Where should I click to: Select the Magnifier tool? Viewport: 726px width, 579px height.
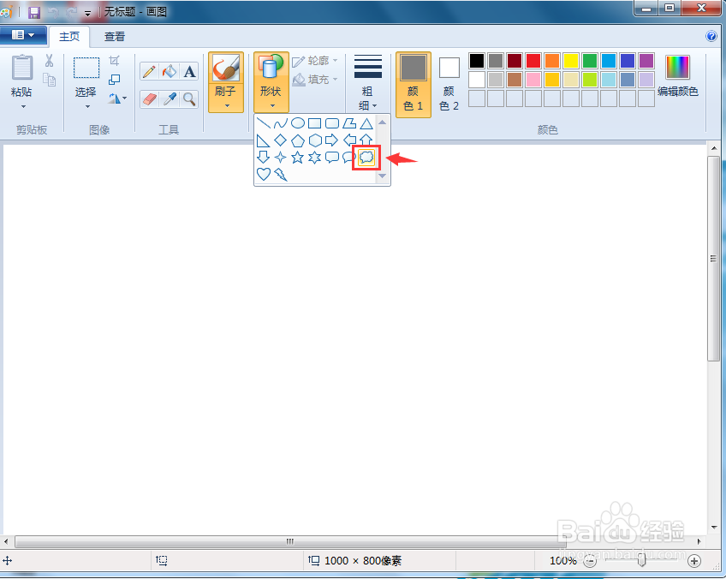click(x=189, y=99)
